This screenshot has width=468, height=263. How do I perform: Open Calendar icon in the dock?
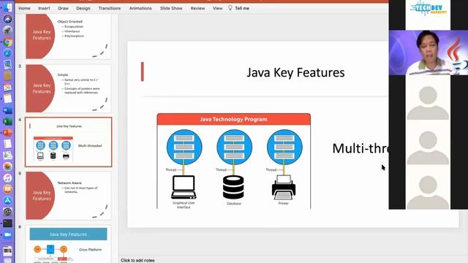[x=7, y=87]
